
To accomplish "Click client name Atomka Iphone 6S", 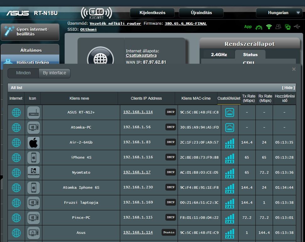I will pos(81,187).
